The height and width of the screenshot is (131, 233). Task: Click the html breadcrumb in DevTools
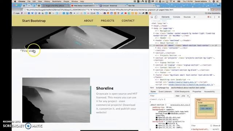pyautogui.click(x=152, y=88)
